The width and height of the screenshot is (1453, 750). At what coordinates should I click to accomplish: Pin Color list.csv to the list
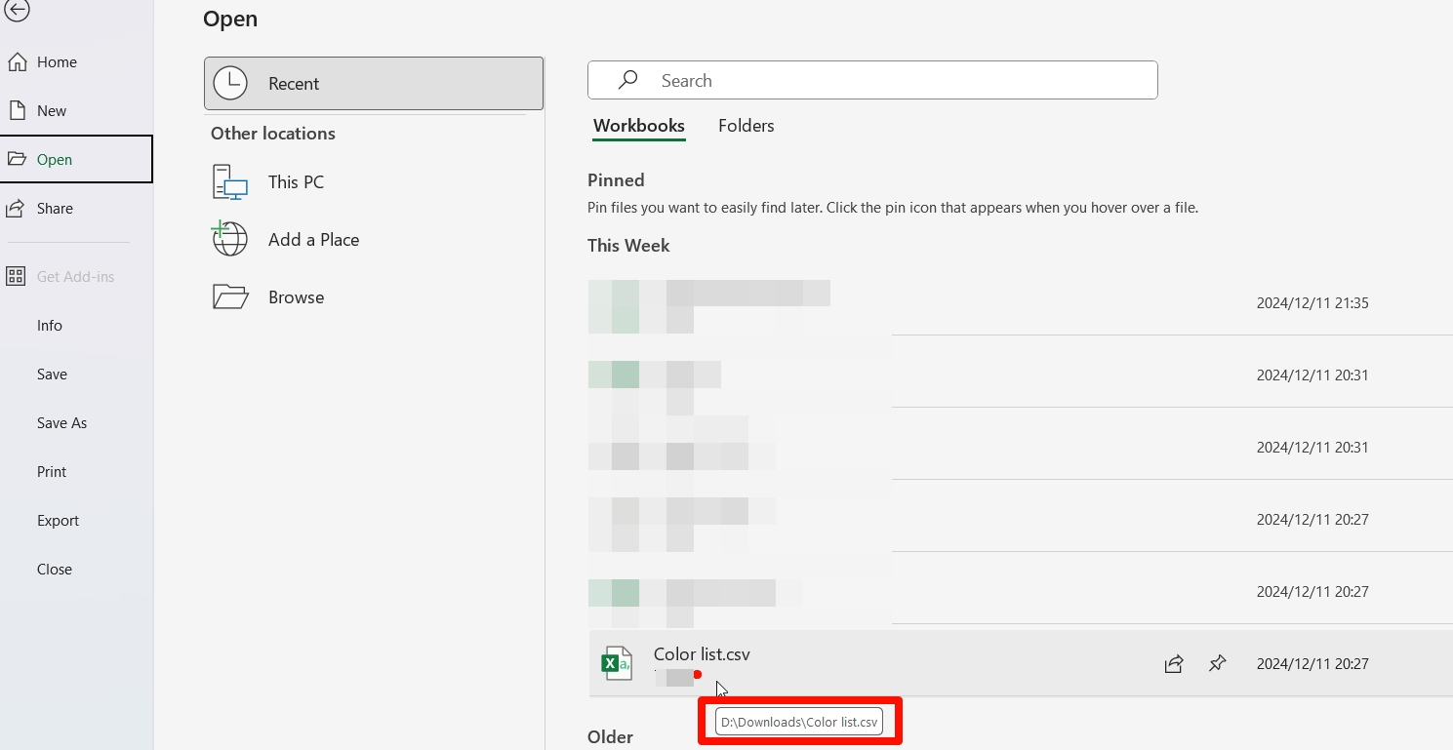click(1217, 664)
